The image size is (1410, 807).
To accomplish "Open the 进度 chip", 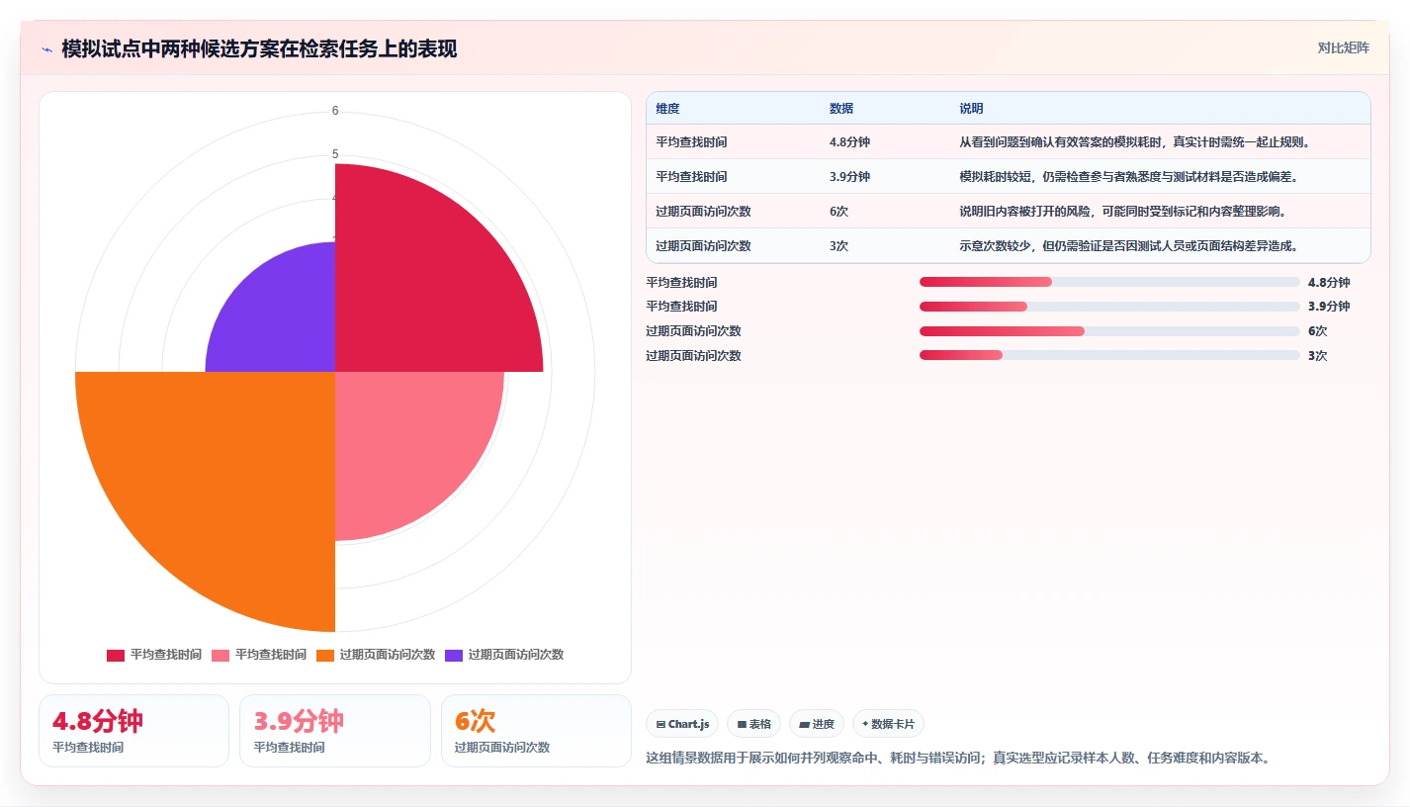I will [x=817, y=724].
